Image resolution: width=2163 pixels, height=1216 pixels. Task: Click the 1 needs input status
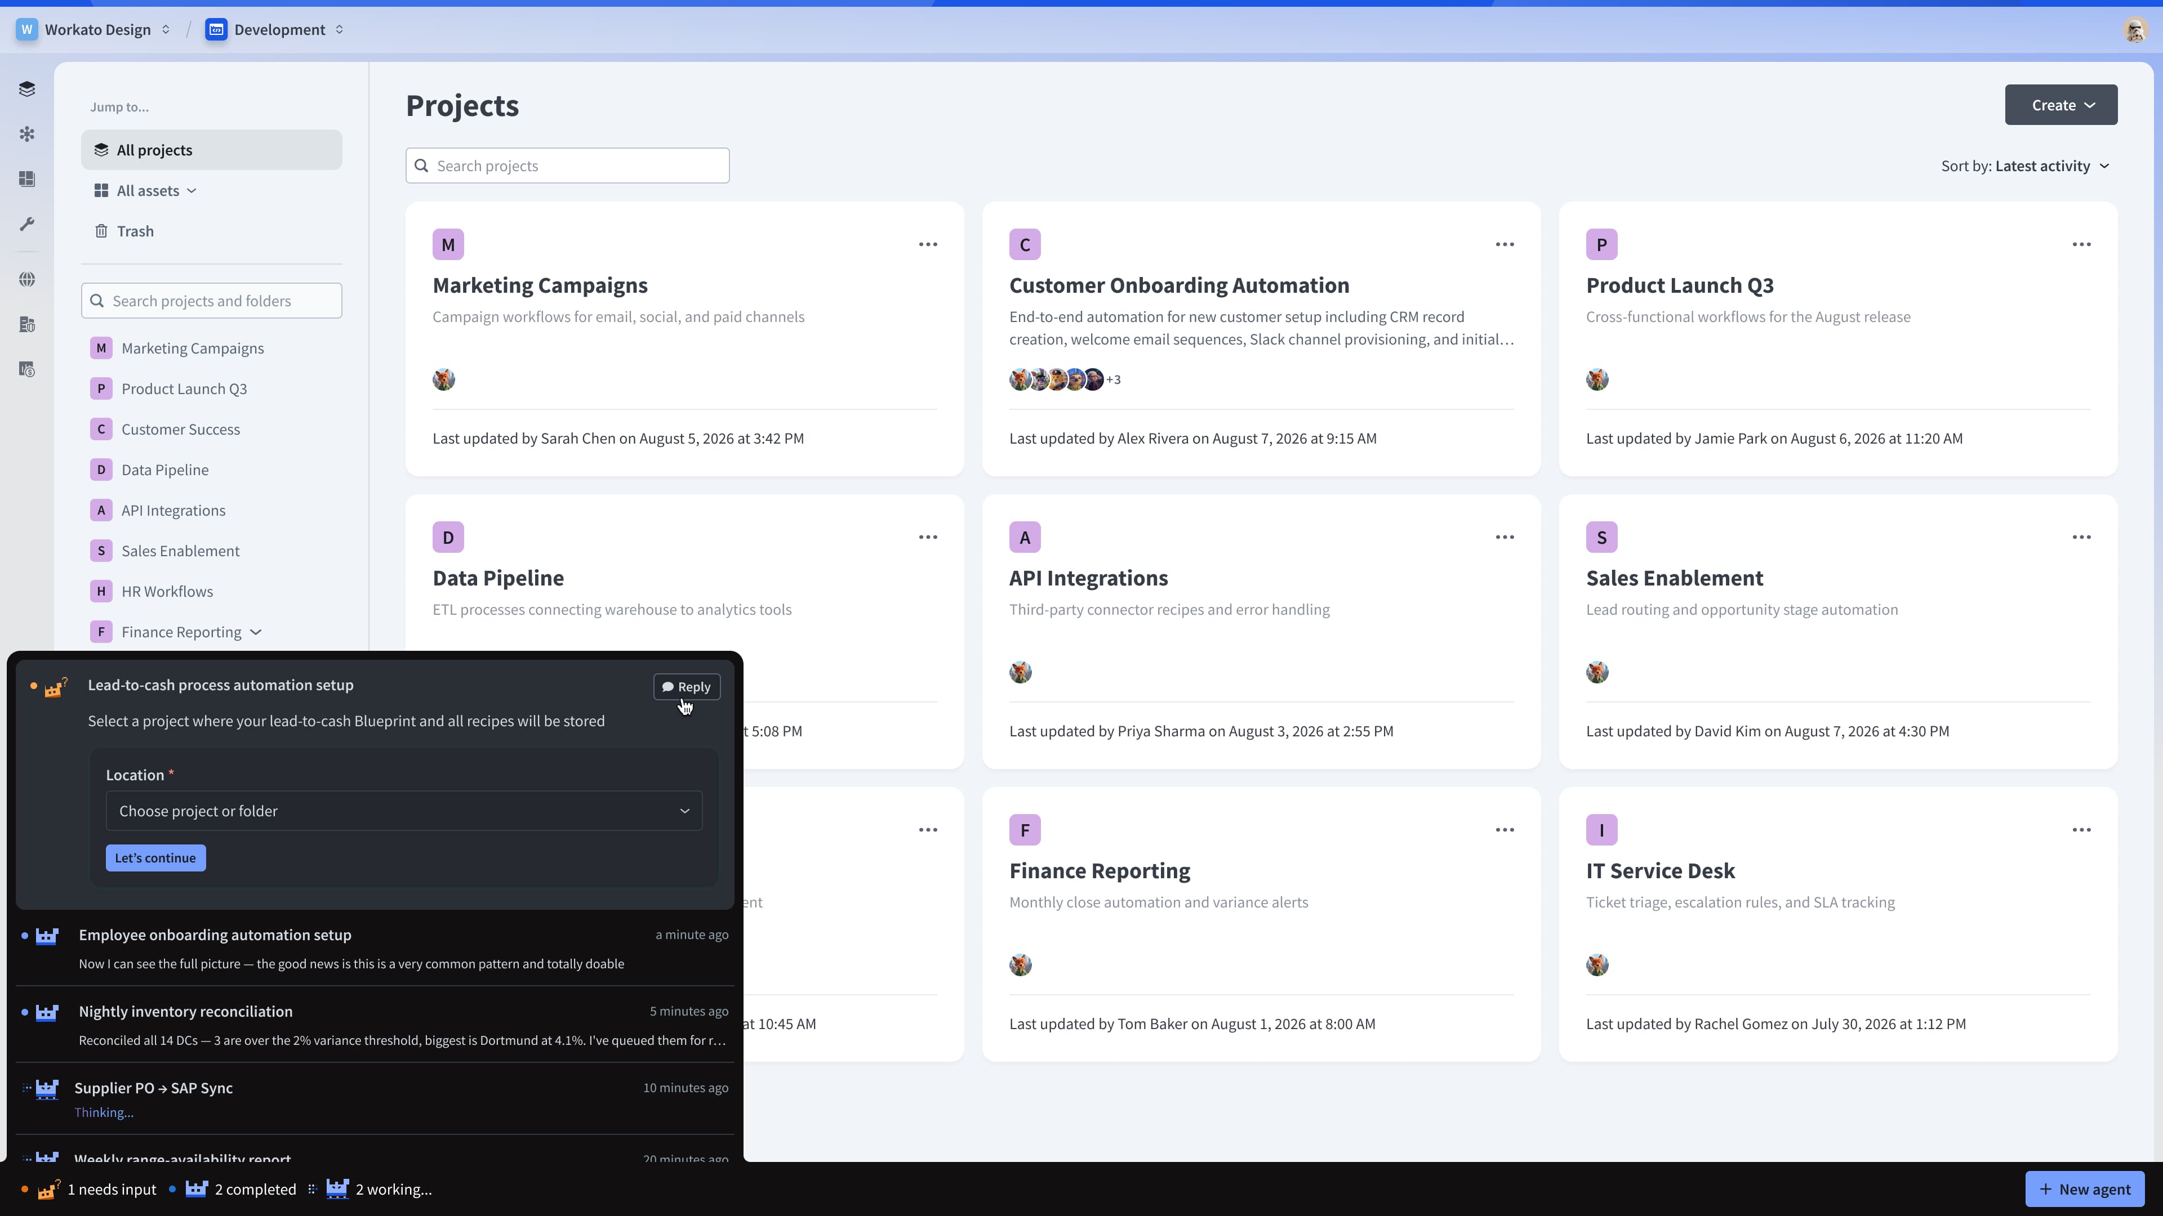[x=89, y=1189]
